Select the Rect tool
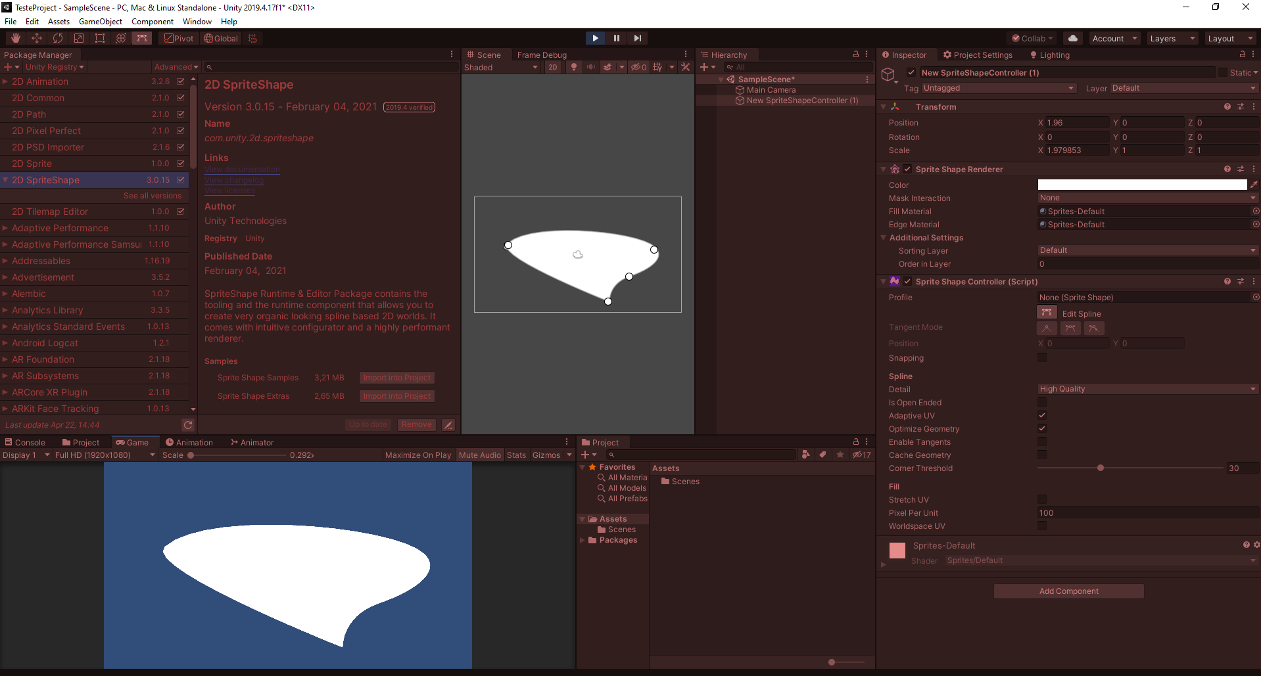The width and height of the screenshot is (1261, 676). pos(100,38)
